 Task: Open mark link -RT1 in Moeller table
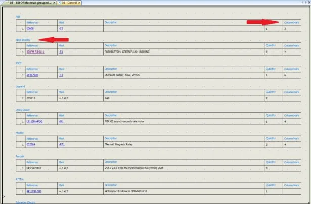pos(62,144)
